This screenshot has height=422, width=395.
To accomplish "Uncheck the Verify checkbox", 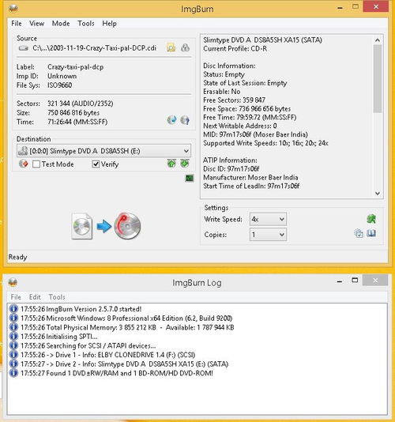I will (96, 164).
